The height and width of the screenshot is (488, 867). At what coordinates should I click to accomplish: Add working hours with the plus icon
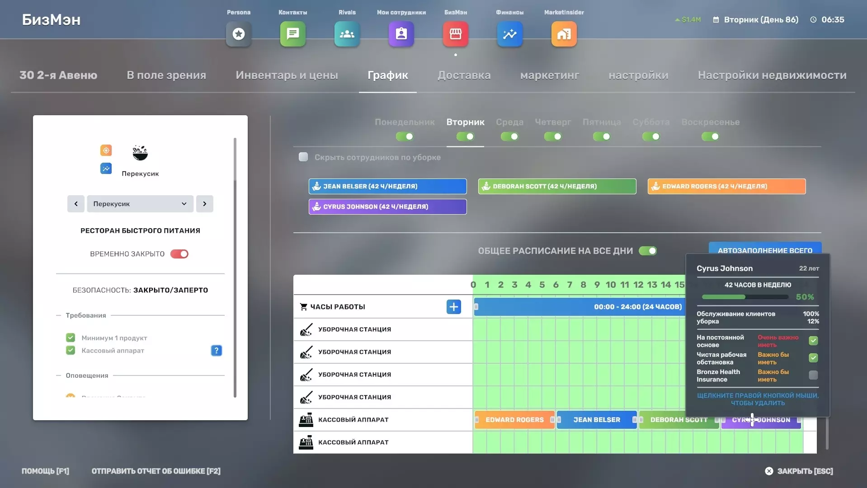point(454,307)
